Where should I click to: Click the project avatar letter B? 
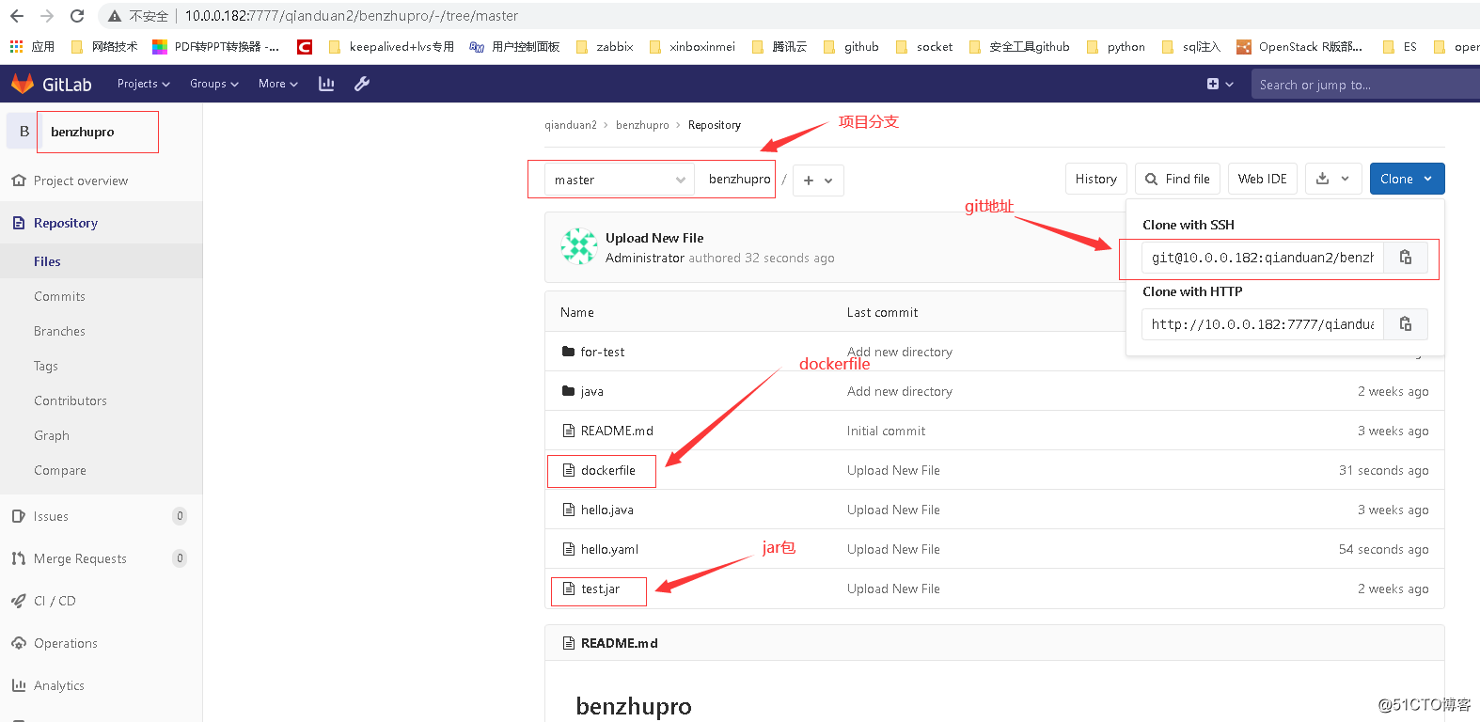click(24, 132)
